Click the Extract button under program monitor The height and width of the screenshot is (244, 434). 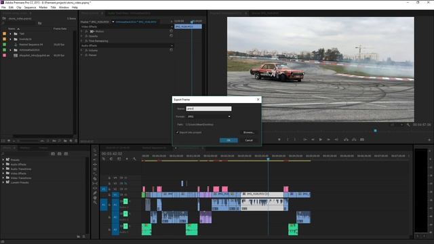354,140
